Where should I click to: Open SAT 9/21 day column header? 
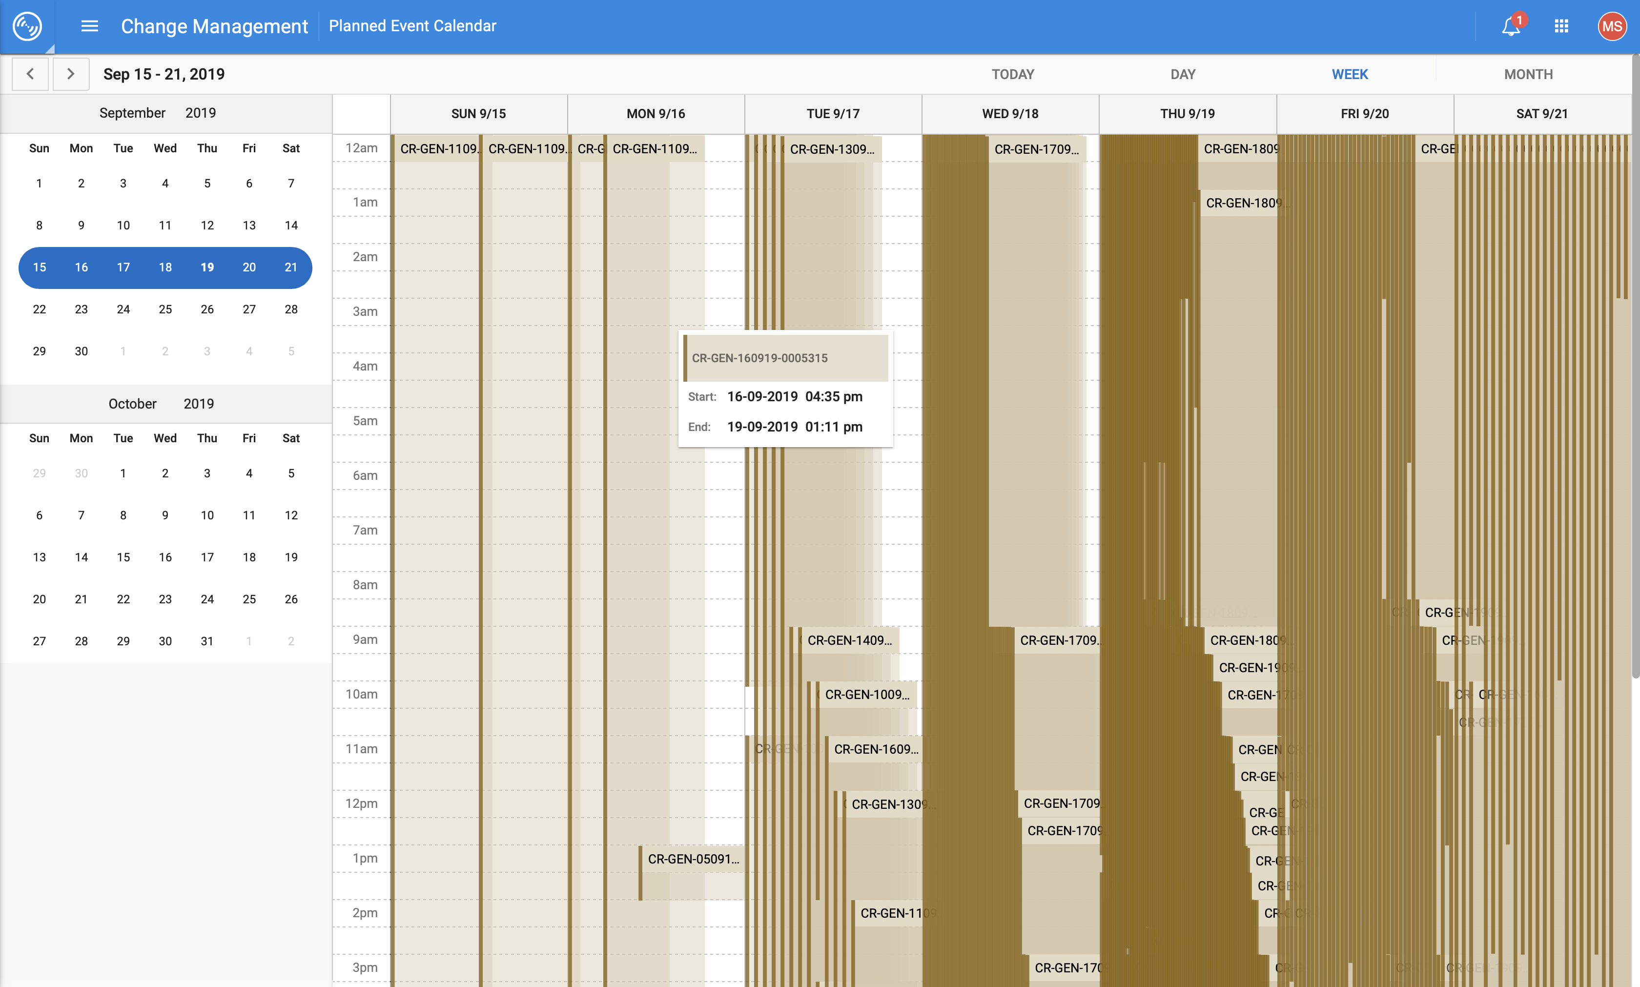(1541, 114)
